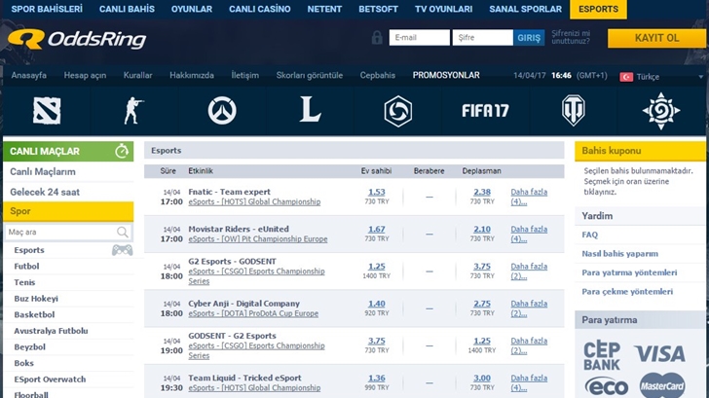This screenshot has height=398, width=709.
Task: Click the OddsRing site logo
Action: (77, 39)
